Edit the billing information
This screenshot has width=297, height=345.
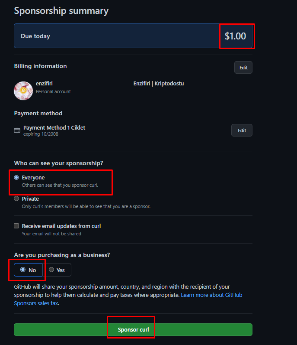point(243,68)
